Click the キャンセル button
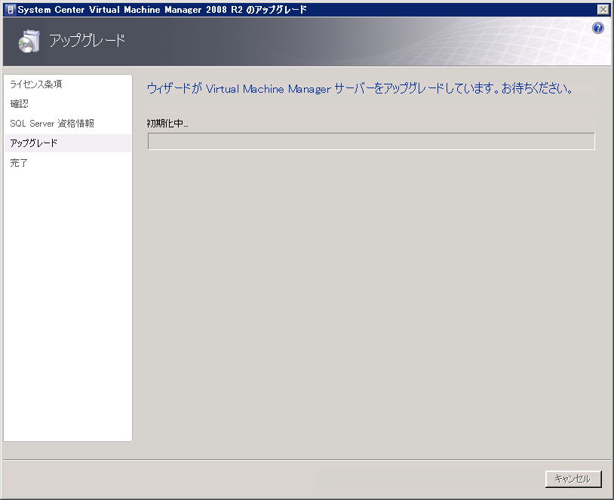Screen dimensions: 614x500 (x=573, y=479)
